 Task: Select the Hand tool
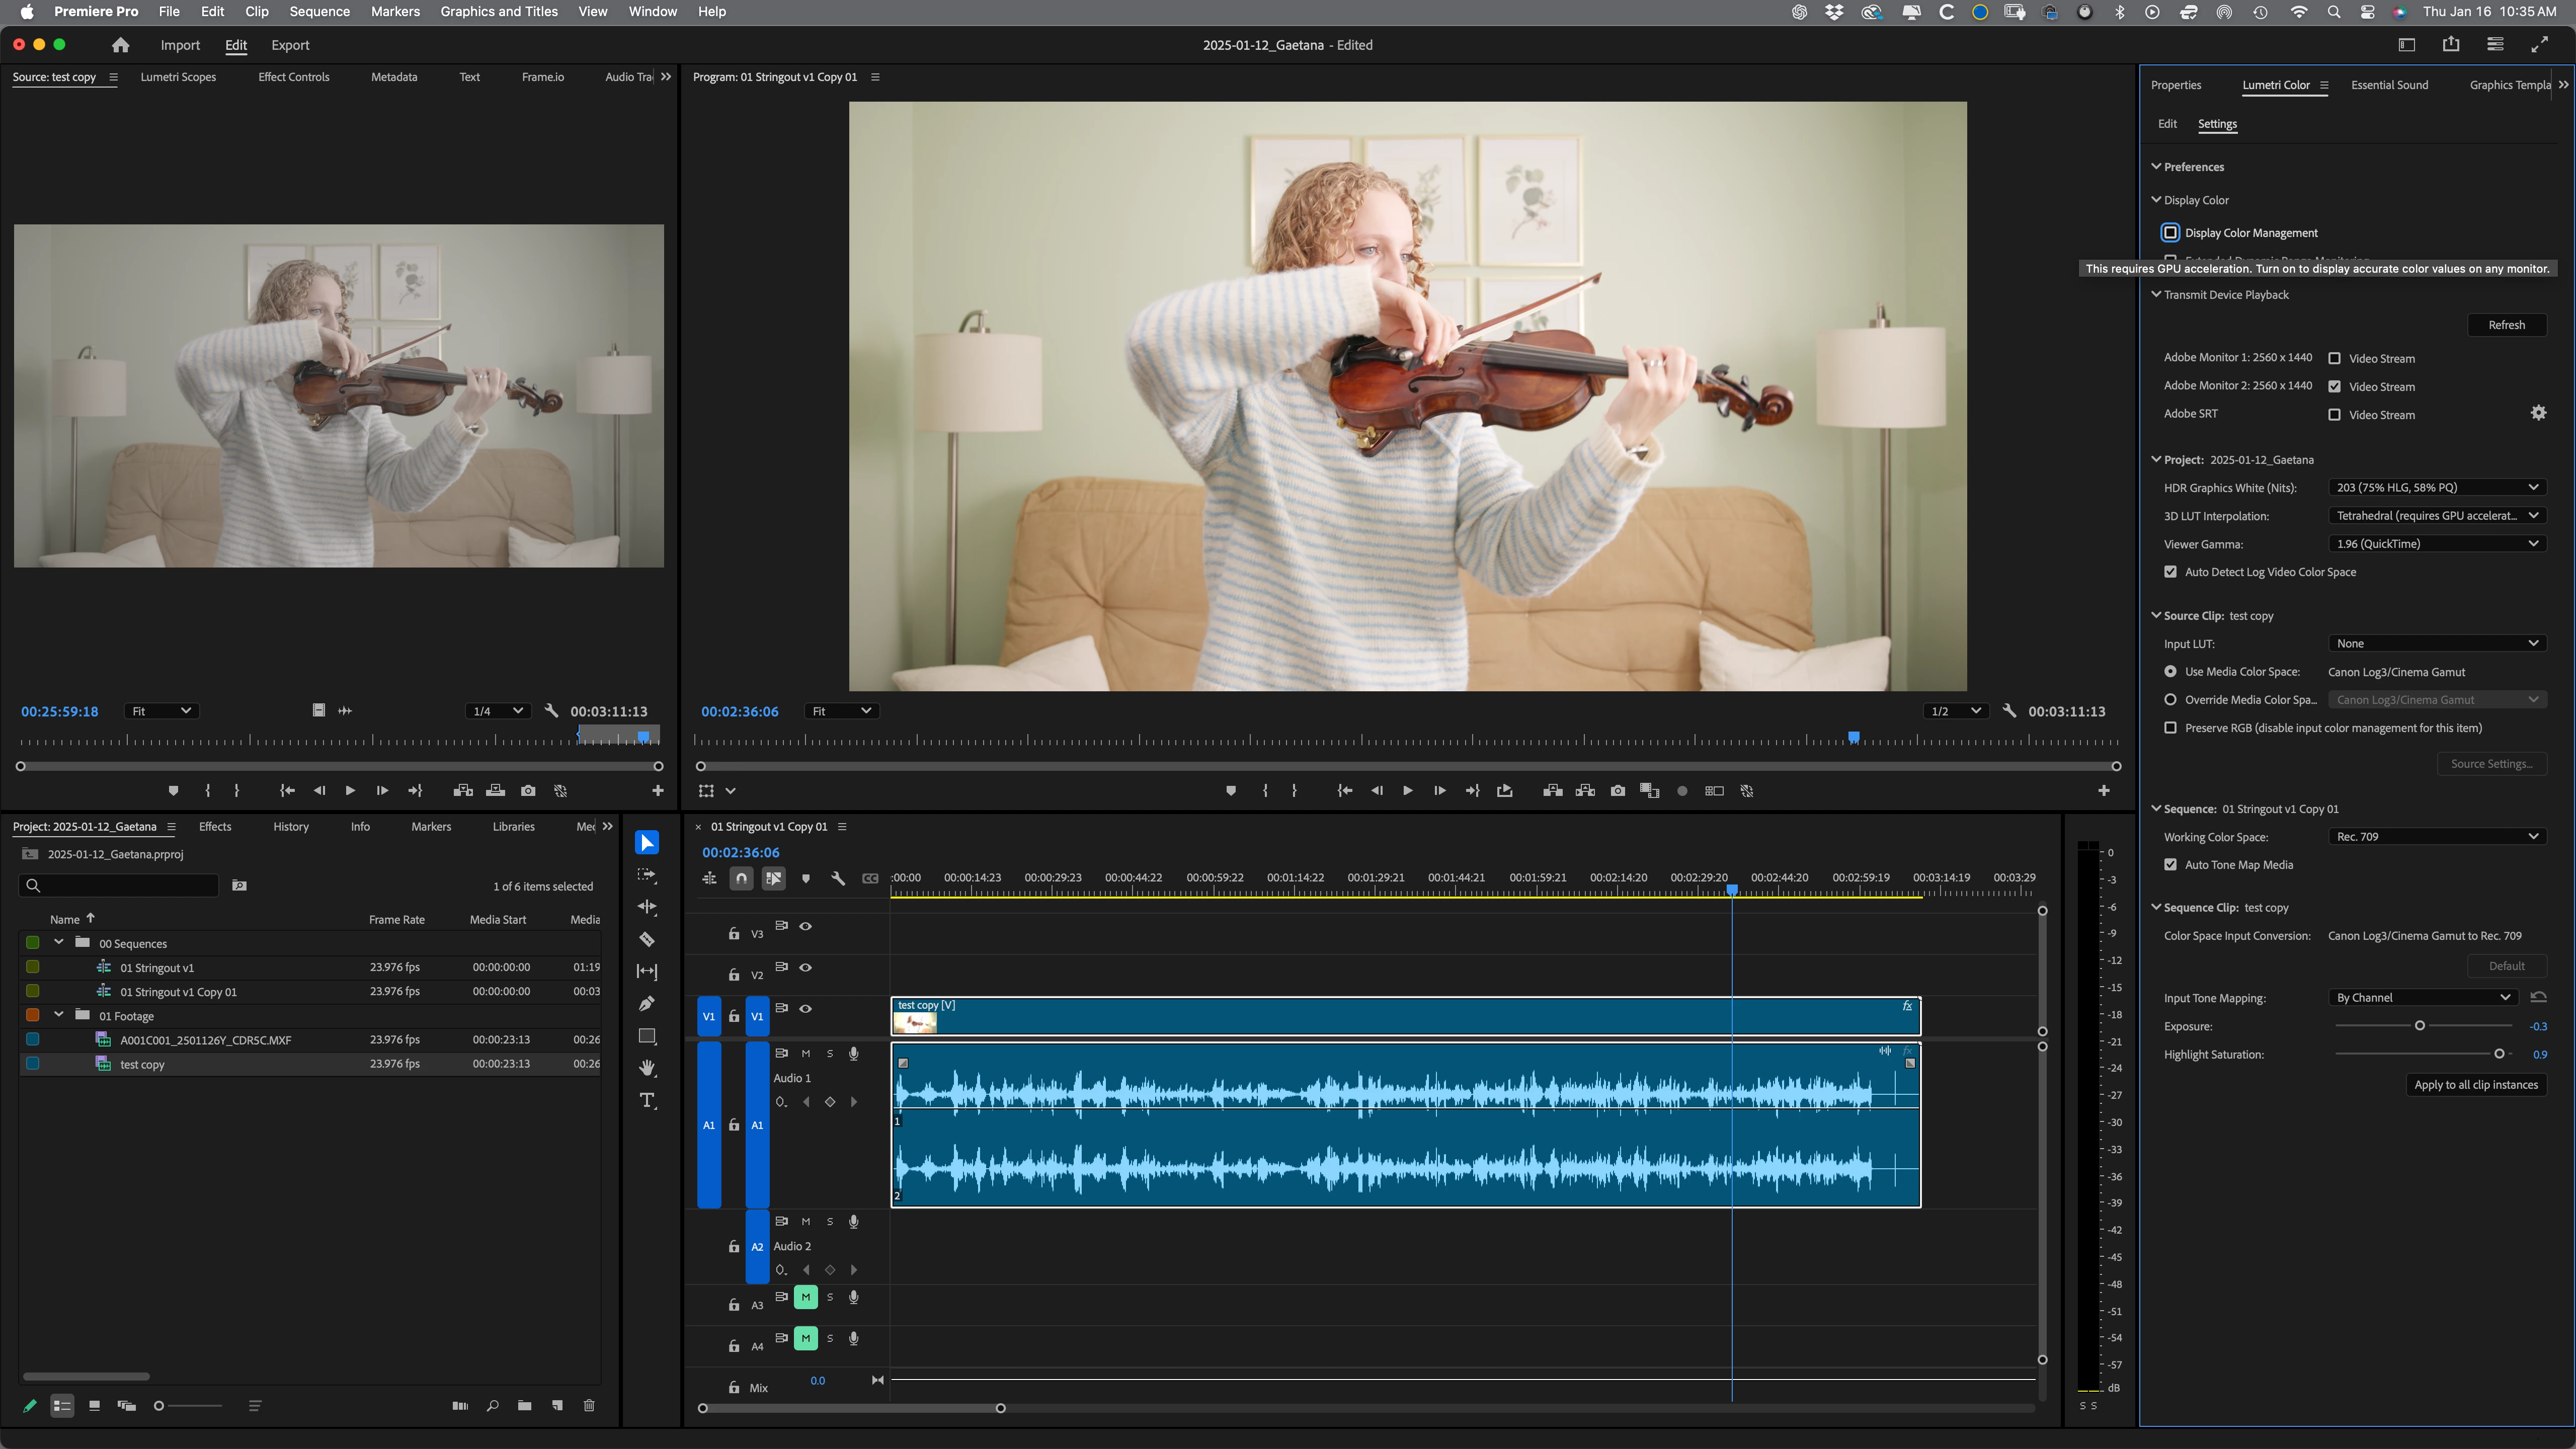point(647,1068)
